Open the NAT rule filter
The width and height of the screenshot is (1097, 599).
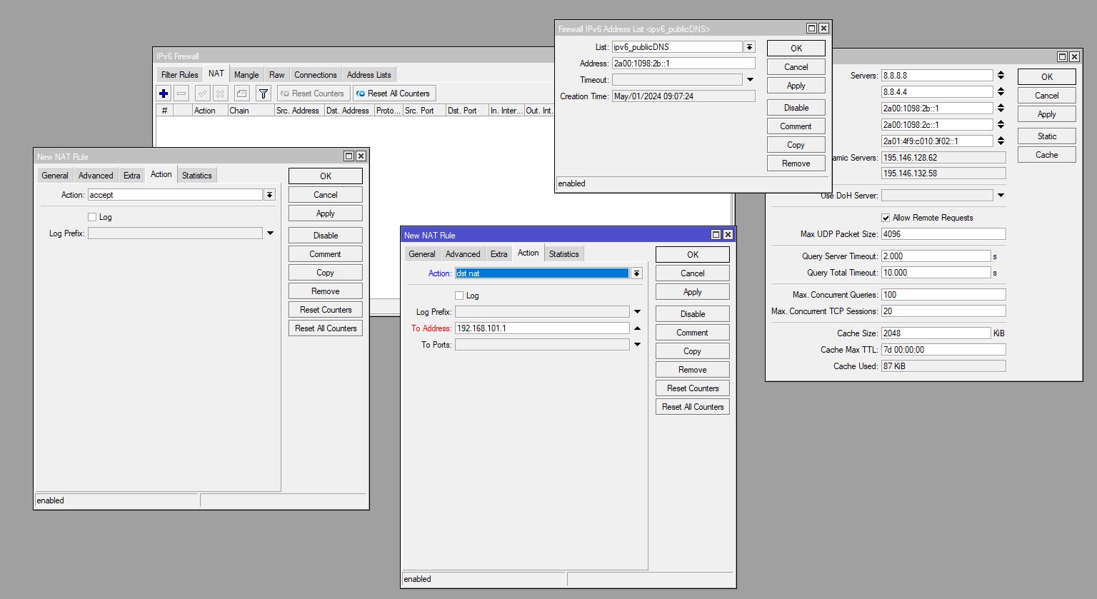point(263,93)
